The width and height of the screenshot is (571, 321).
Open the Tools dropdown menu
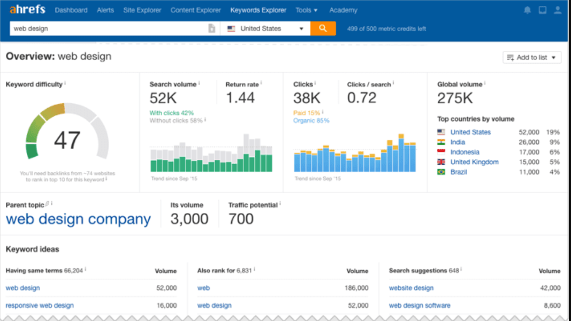pos(306,10)
